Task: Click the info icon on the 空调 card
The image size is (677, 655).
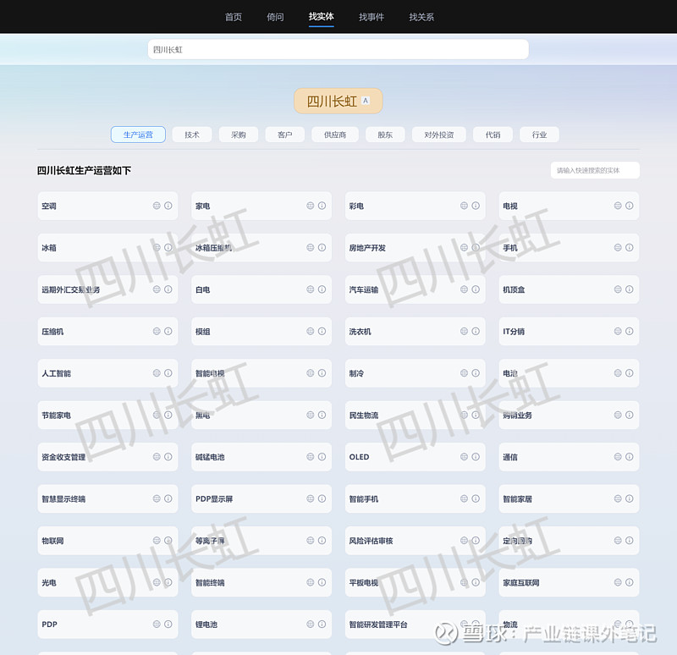Action: pyautogui.click(x=168, y=206)
